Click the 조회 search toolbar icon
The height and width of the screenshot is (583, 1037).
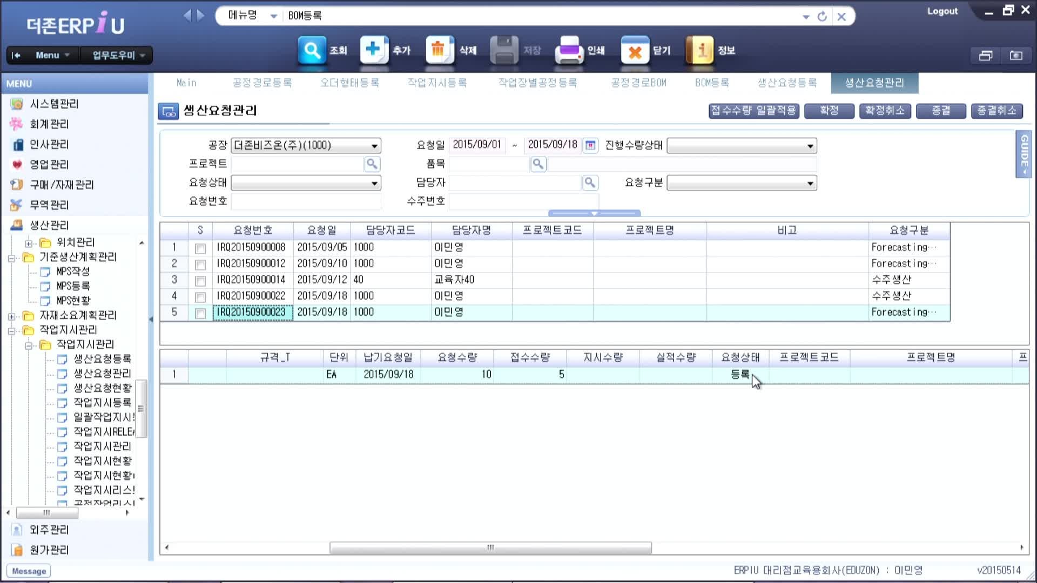312,51
